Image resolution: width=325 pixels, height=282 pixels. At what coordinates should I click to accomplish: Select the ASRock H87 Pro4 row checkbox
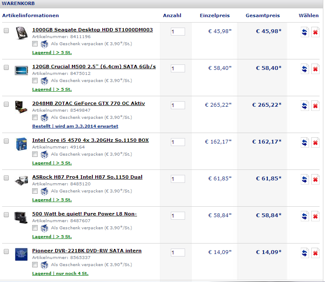6,178
